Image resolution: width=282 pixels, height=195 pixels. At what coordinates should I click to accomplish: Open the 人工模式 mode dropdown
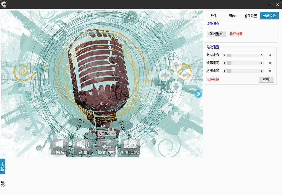[106, 134]
